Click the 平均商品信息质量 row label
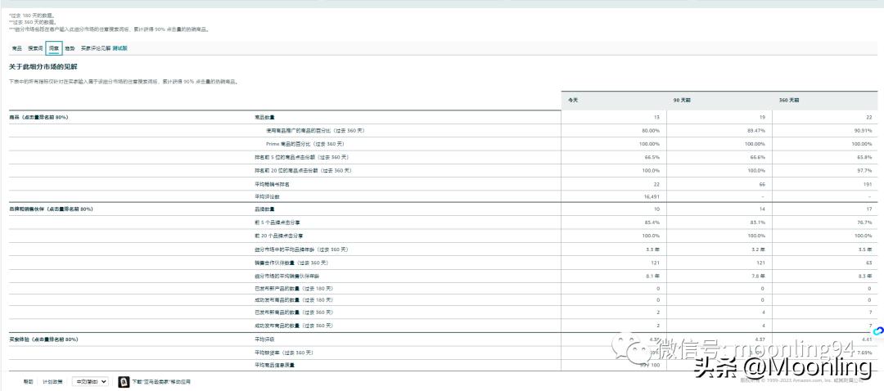 point(274,365)
